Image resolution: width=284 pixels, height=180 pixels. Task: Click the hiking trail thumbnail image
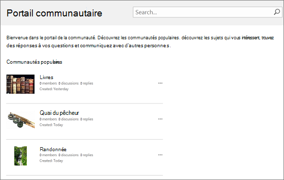pyautogui.click(x=20, y=156)
